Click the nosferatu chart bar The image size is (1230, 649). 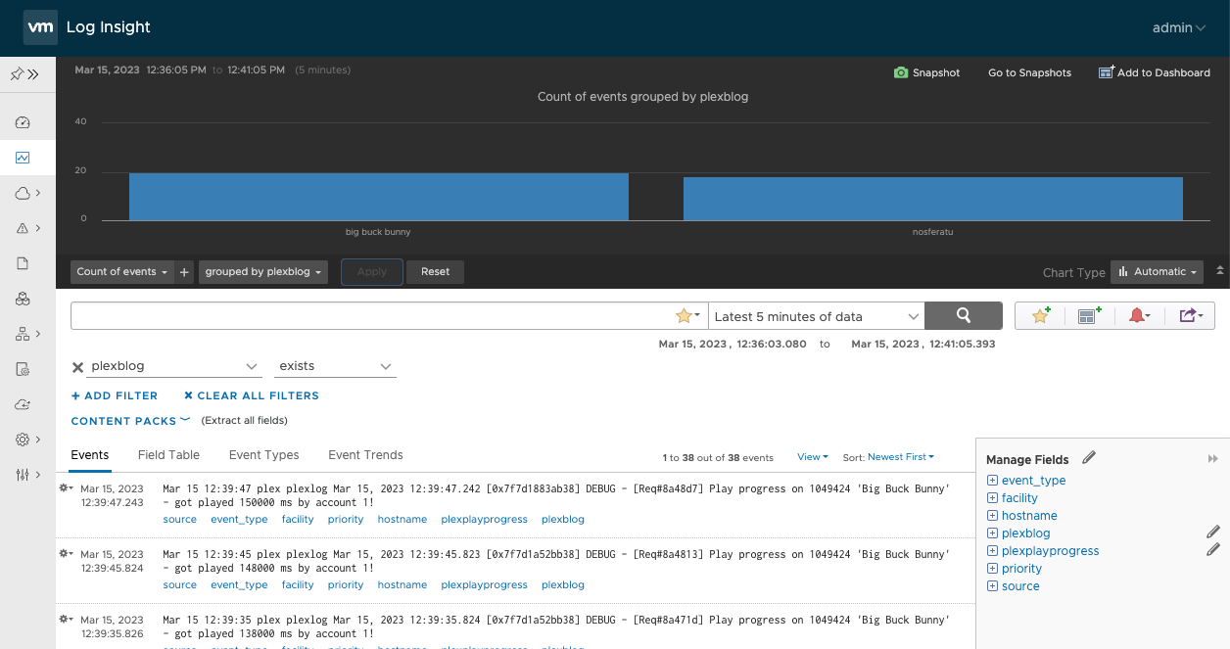933,199
